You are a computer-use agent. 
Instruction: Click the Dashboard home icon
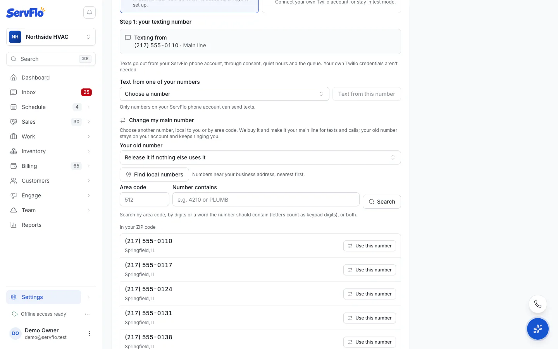14,78
